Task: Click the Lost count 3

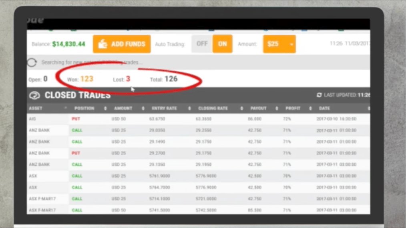Action: [x=128, y=79]
